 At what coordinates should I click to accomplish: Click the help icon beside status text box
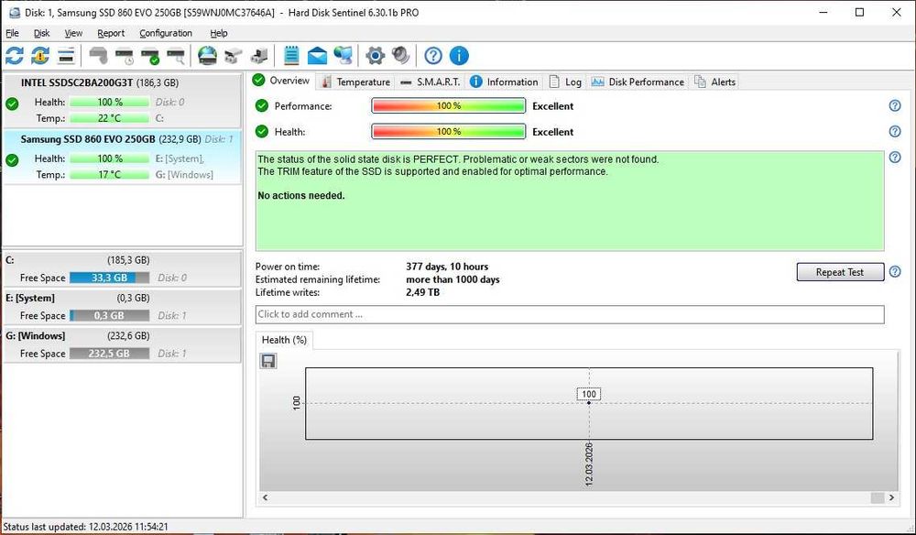[x=895, y=158]
